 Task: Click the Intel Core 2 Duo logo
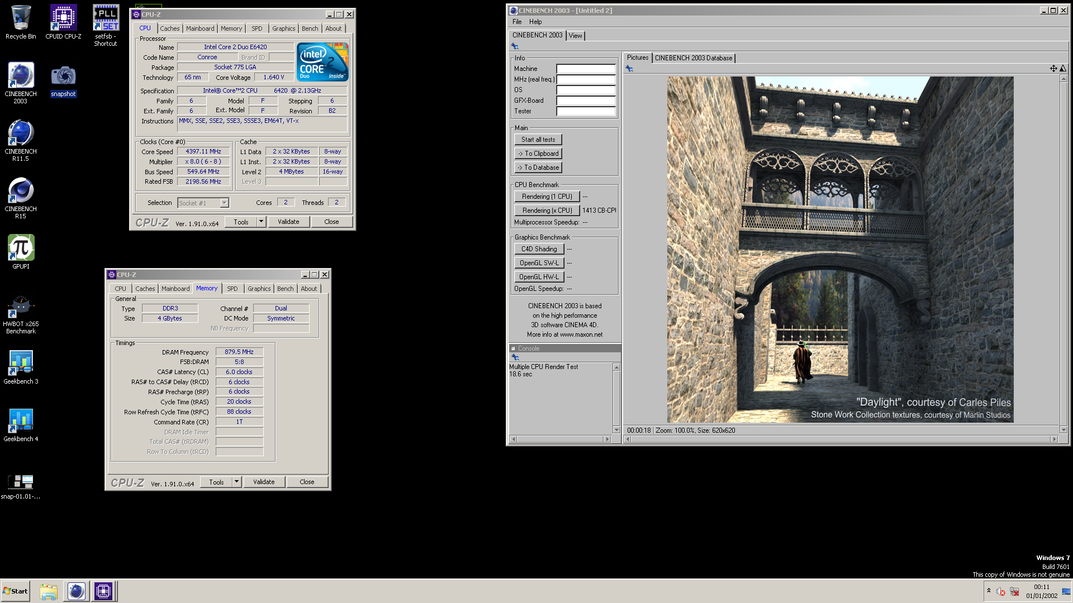[x=322, y=61]
